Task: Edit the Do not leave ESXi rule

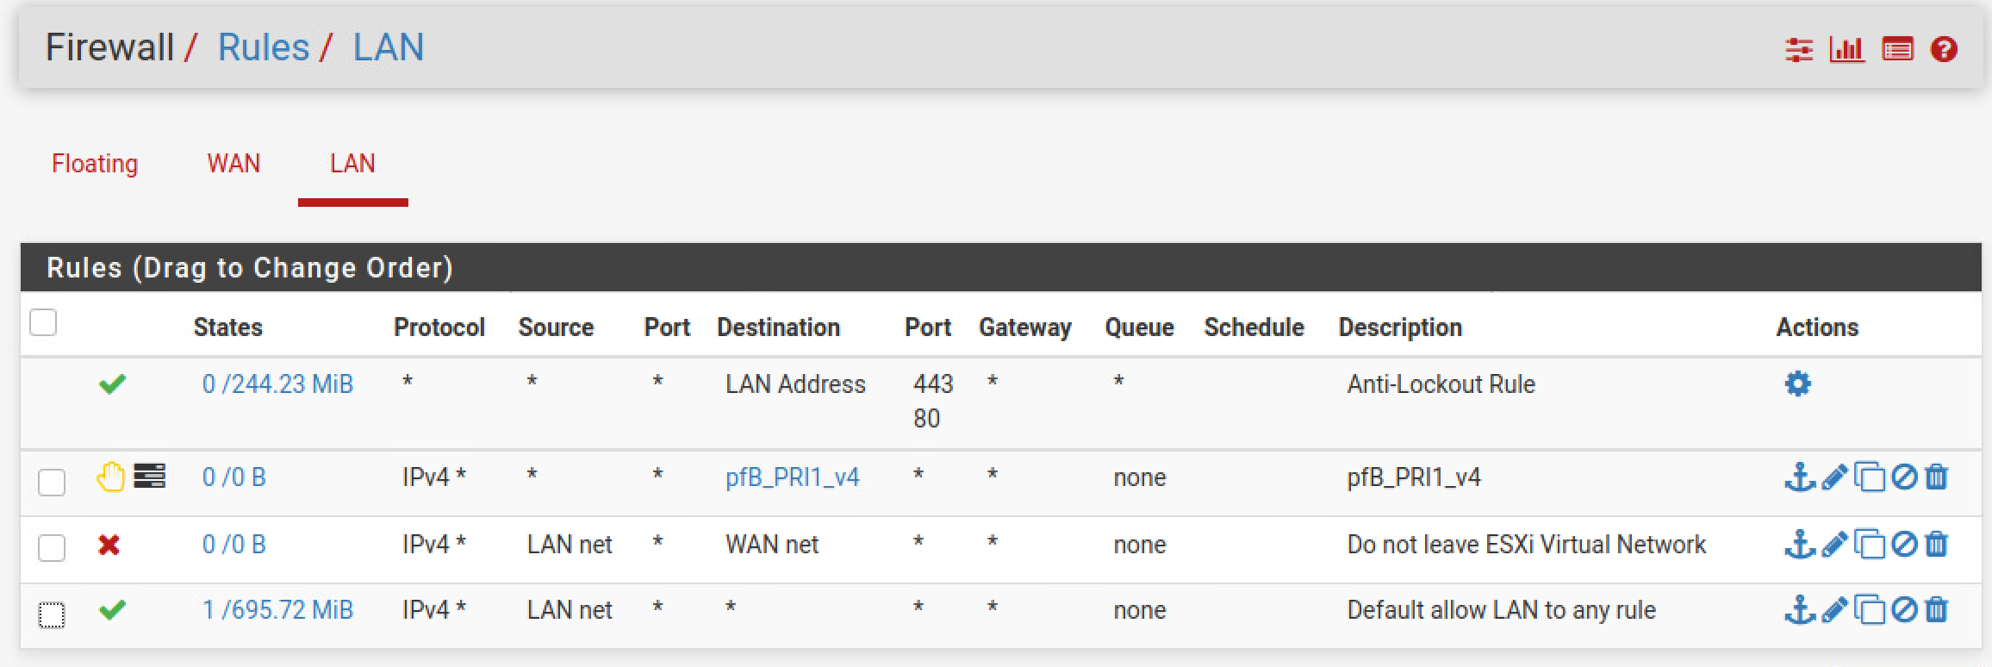Action: pyautogui.click(x=1834, y=544)
